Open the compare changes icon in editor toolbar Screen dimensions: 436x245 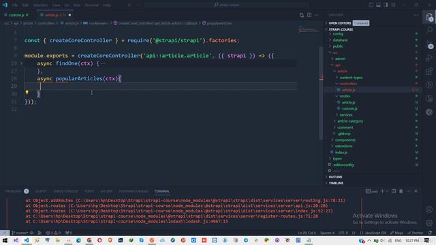[302, 15]
